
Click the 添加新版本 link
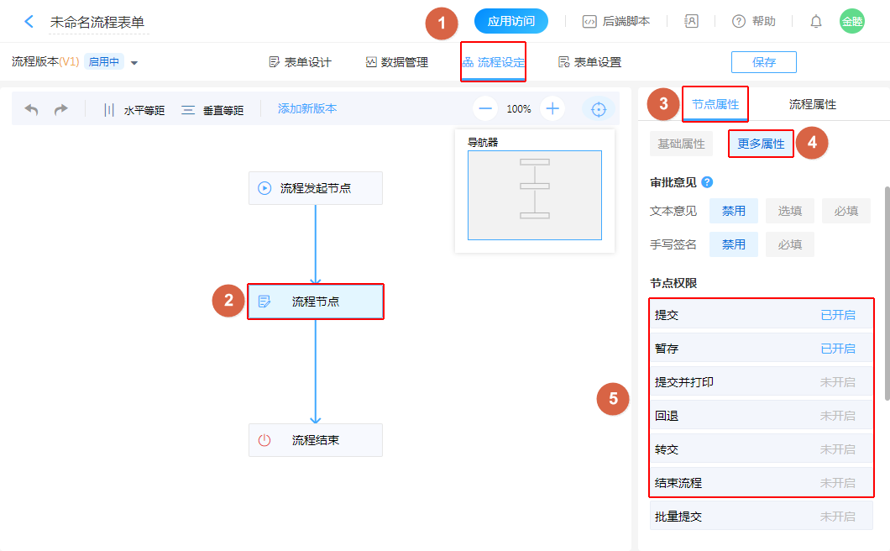(307, 109)
